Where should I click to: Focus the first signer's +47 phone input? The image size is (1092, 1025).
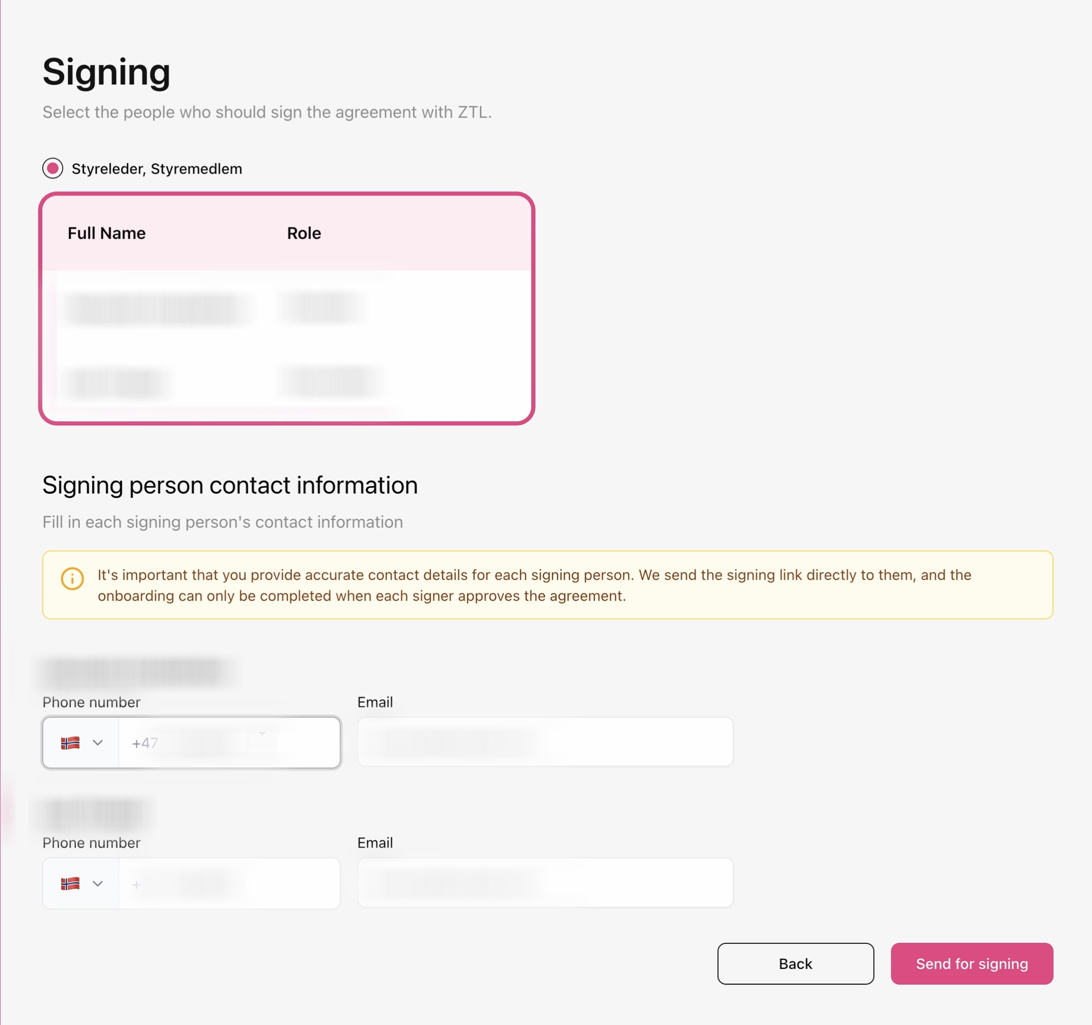click(229, 743)
